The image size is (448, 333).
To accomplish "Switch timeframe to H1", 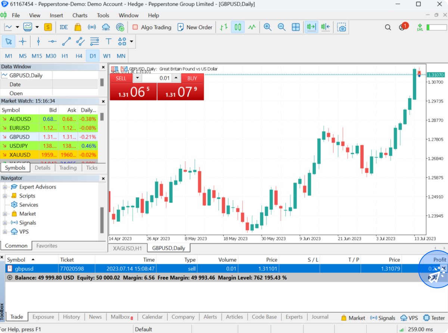I will point(65,56).
